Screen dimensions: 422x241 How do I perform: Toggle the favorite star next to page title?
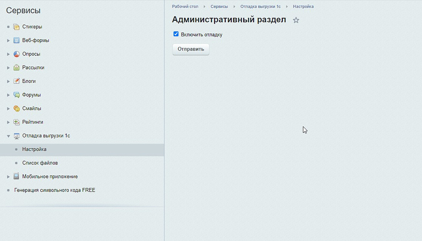296,20
